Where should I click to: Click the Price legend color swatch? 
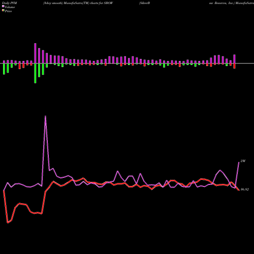(x=3, y=11)
